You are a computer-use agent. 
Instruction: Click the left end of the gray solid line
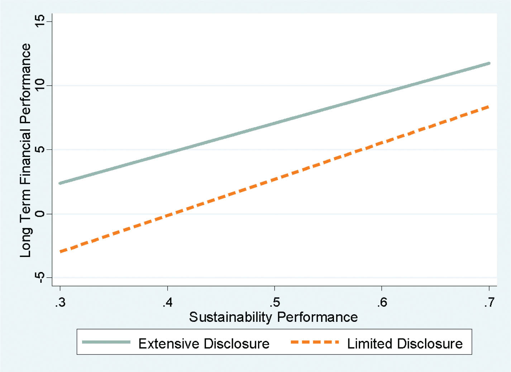pos(61,183)
